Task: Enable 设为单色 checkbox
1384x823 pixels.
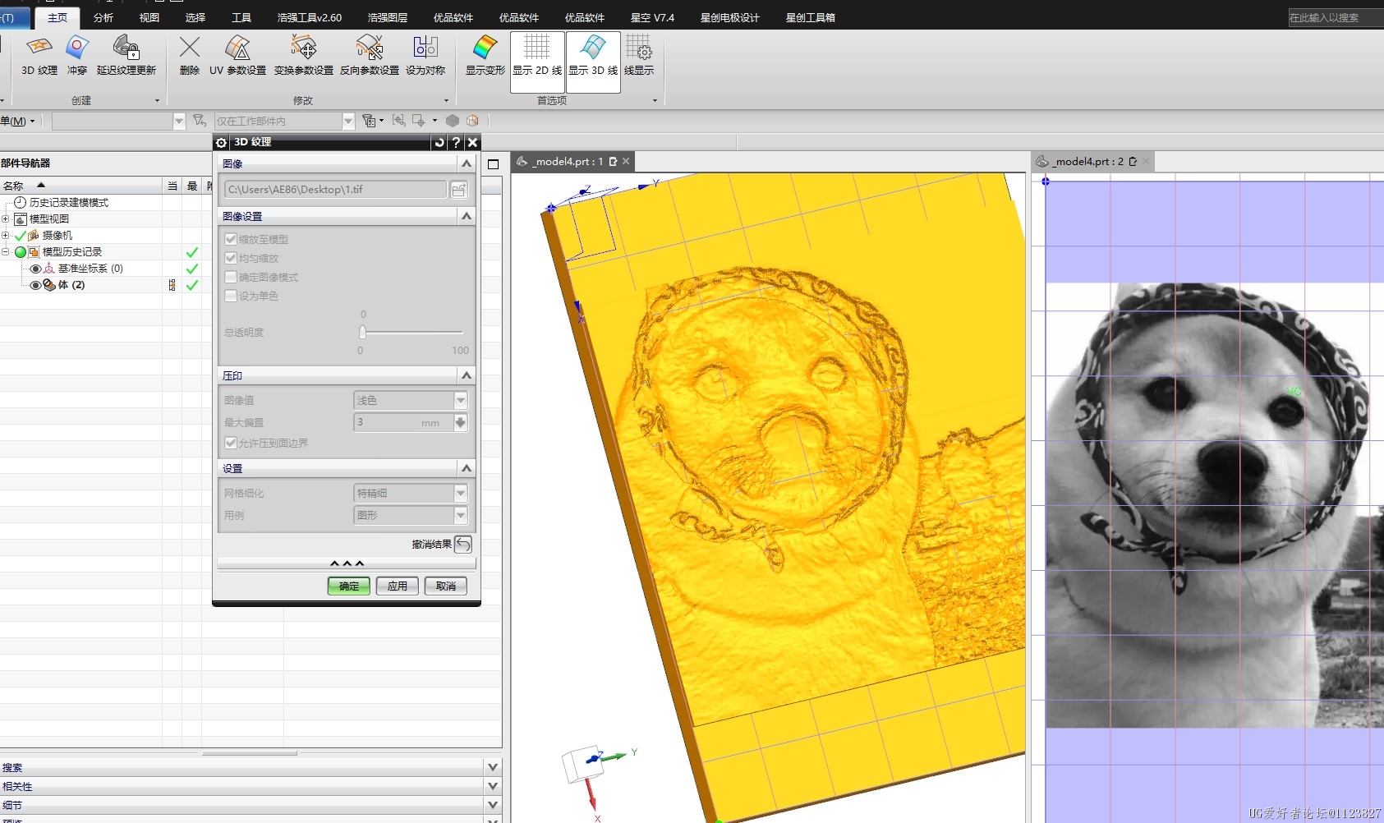Action: coord(231,296)
